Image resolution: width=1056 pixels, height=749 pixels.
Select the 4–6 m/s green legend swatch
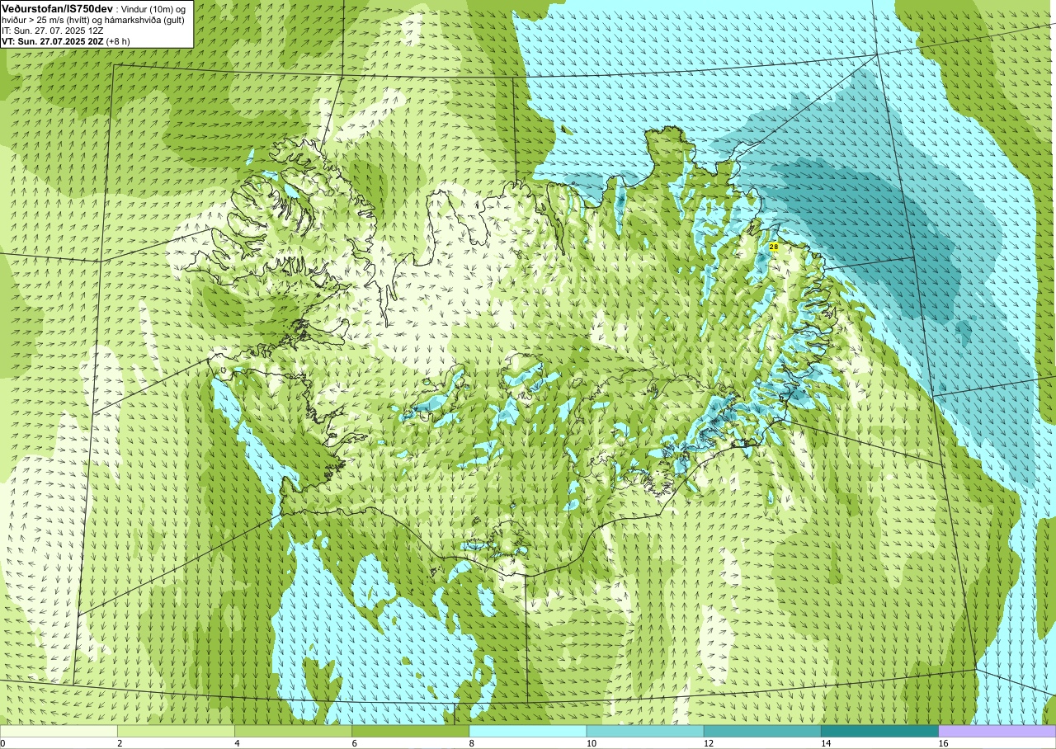pyautogui.click(x=293, y=731)
